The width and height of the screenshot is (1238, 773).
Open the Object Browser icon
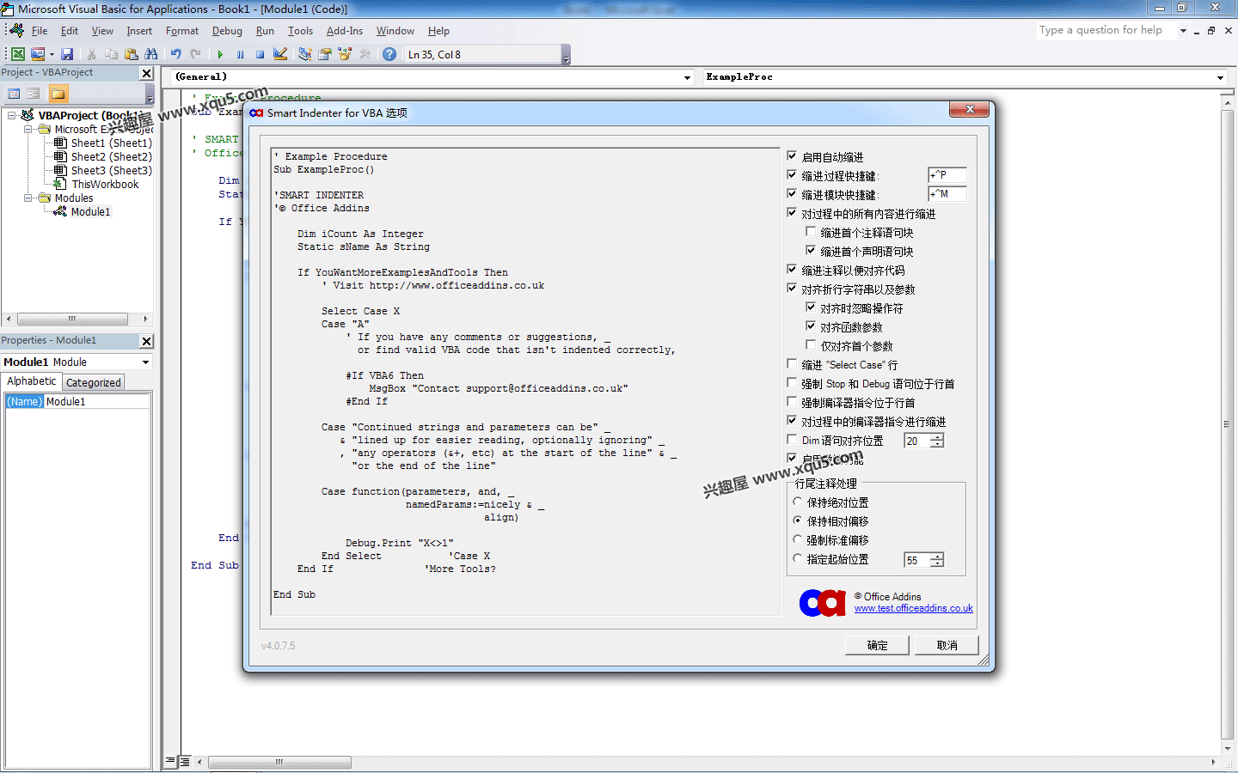pos(345,54)
